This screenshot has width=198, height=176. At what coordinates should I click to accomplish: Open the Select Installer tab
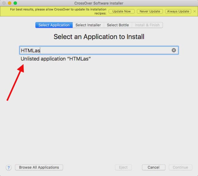(88, 25)
